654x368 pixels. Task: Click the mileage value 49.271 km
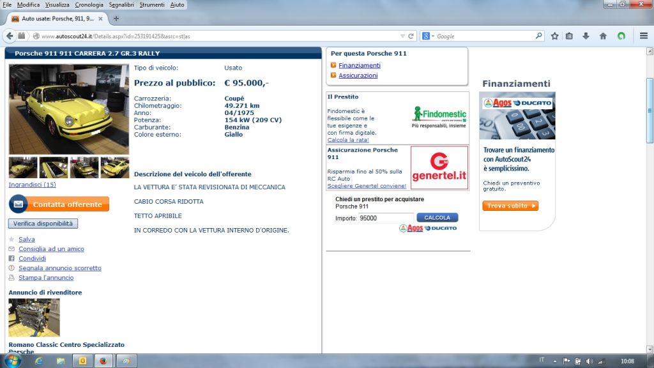pyautogui.click(x=242, y=106)
